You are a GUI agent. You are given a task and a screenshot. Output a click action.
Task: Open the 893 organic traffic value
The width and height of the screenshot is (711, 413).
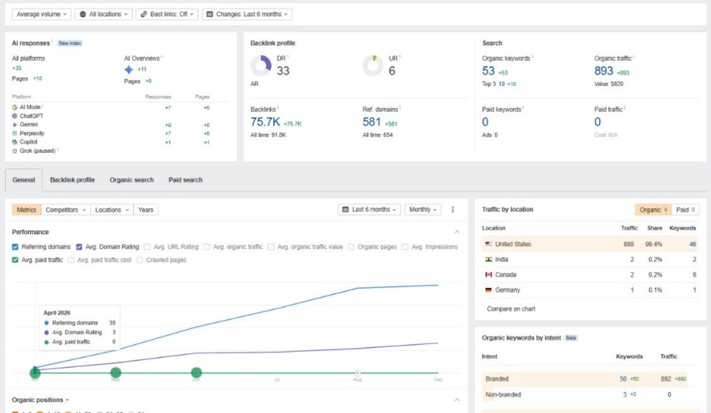pyautogui.click(x=604, y=71)
